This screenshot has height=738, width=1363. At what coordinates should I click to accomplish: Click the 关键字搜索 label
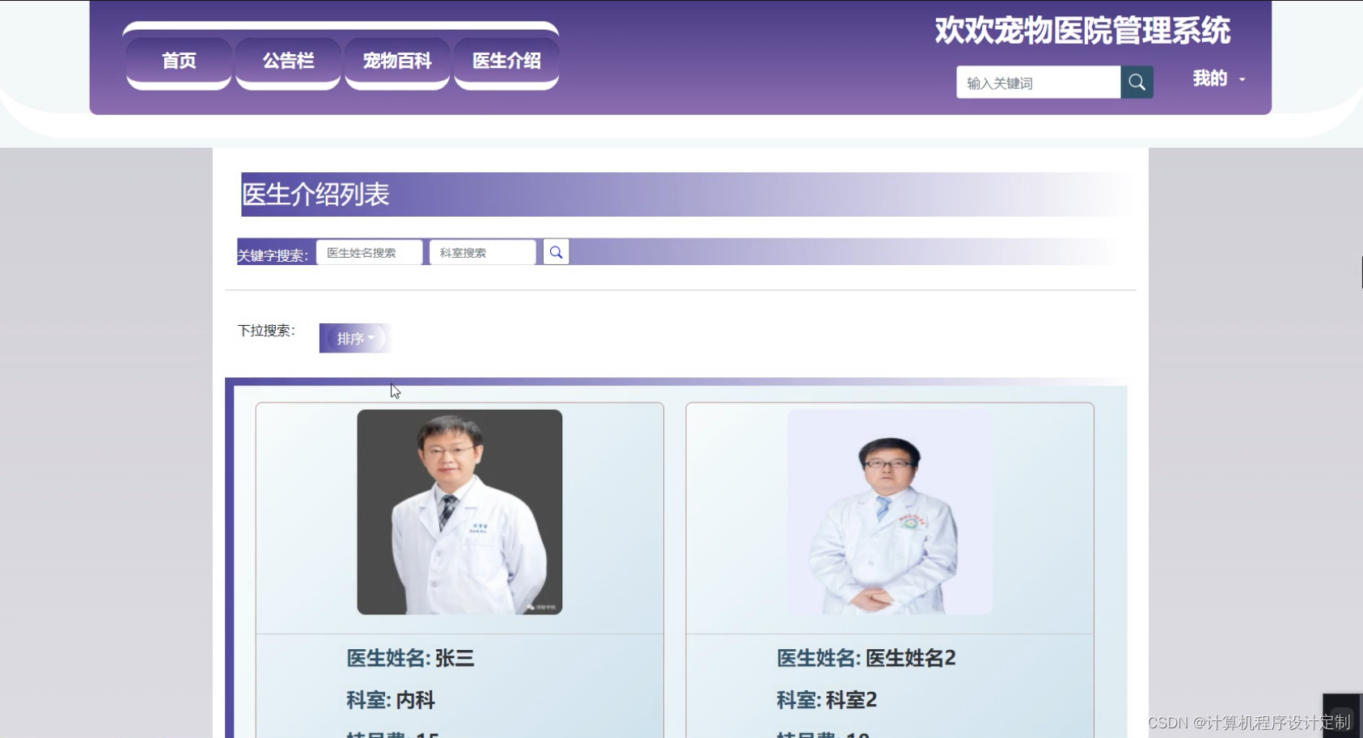[273, 255]
